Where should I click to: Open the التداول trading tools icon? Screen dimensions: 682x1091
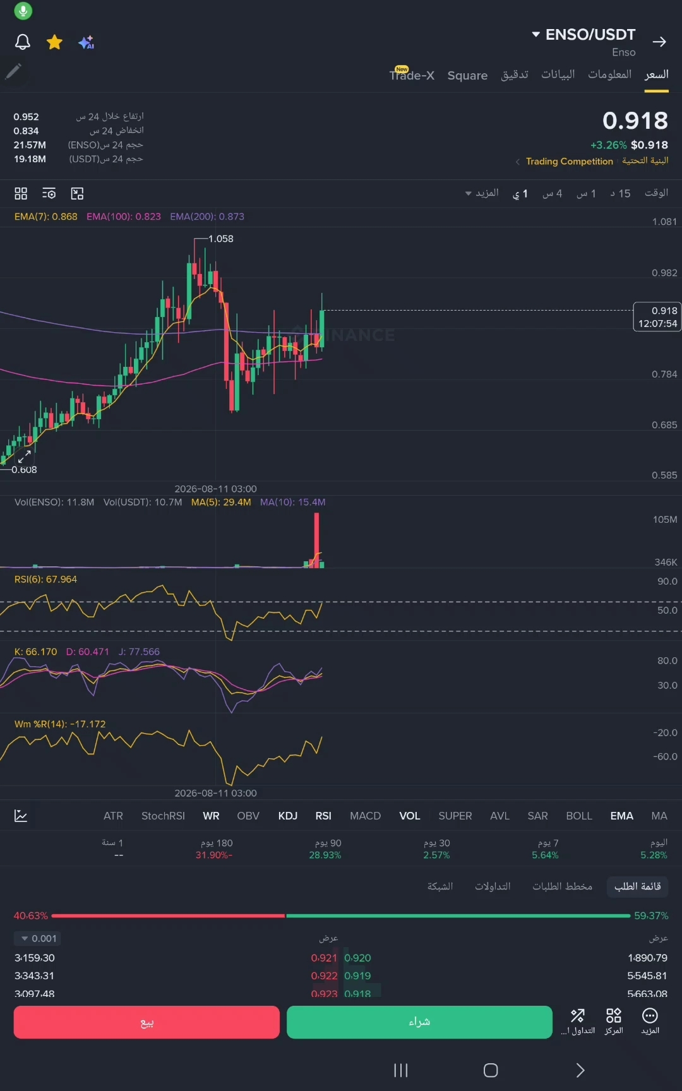pos(578,1021)
